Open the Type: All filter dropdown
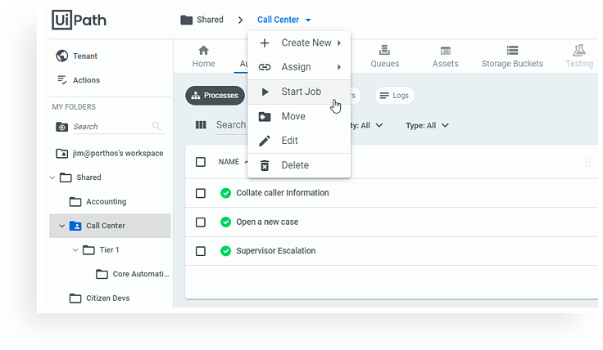 coord(427,125)
